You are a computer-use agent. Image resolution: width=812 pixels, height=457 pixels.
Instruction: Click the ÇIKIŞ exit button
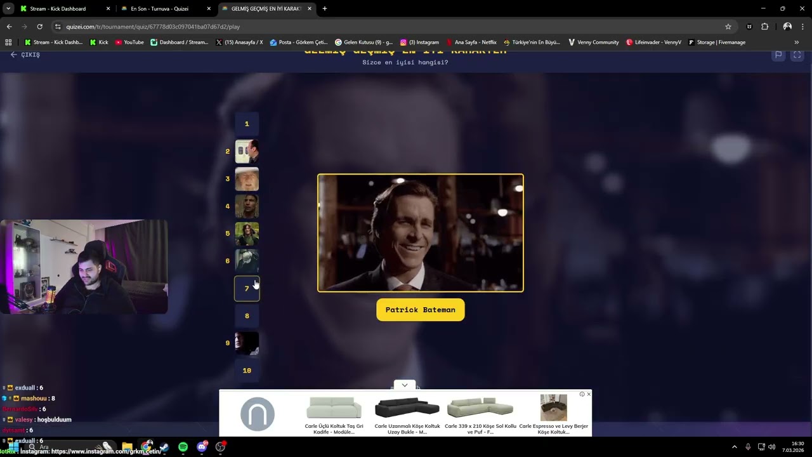25,55
